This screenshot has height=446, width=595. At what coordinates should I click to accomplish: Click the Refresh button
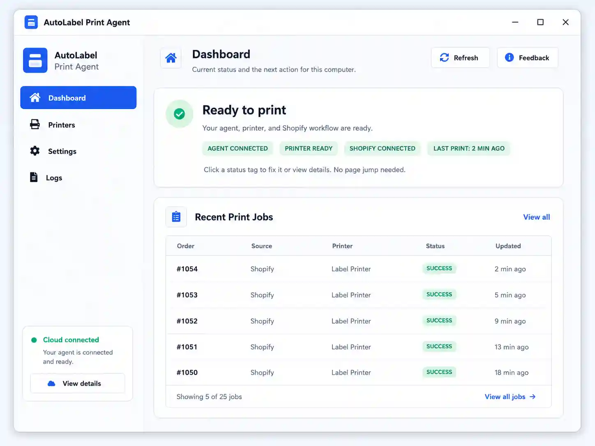[460, 57]
